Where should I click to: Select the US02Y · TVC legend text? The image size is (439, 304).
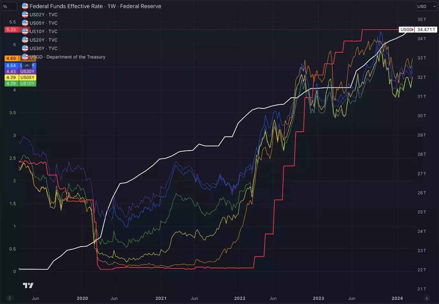click(44, 15)
